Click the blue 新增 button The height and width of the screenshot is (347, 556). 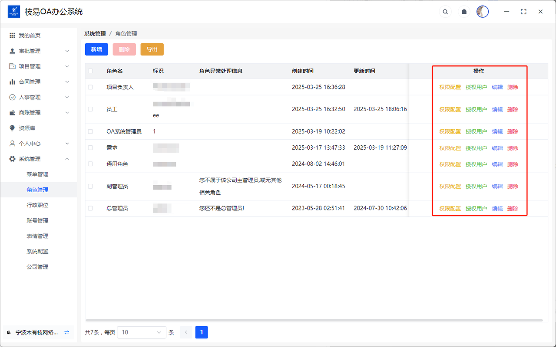[96, 49]
